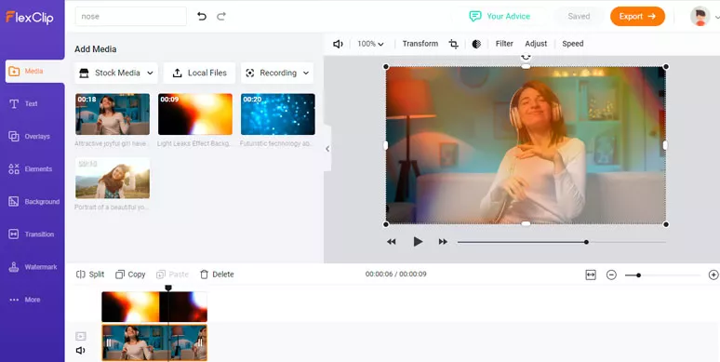The image size is (720, 362).
Task: Open the Filter options
Action: (504, 44)
